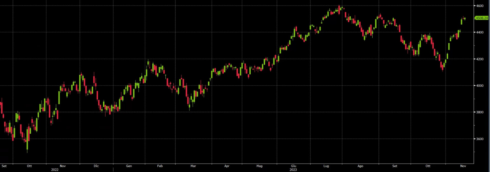Click the Ago month label

(x=360, y=166)
